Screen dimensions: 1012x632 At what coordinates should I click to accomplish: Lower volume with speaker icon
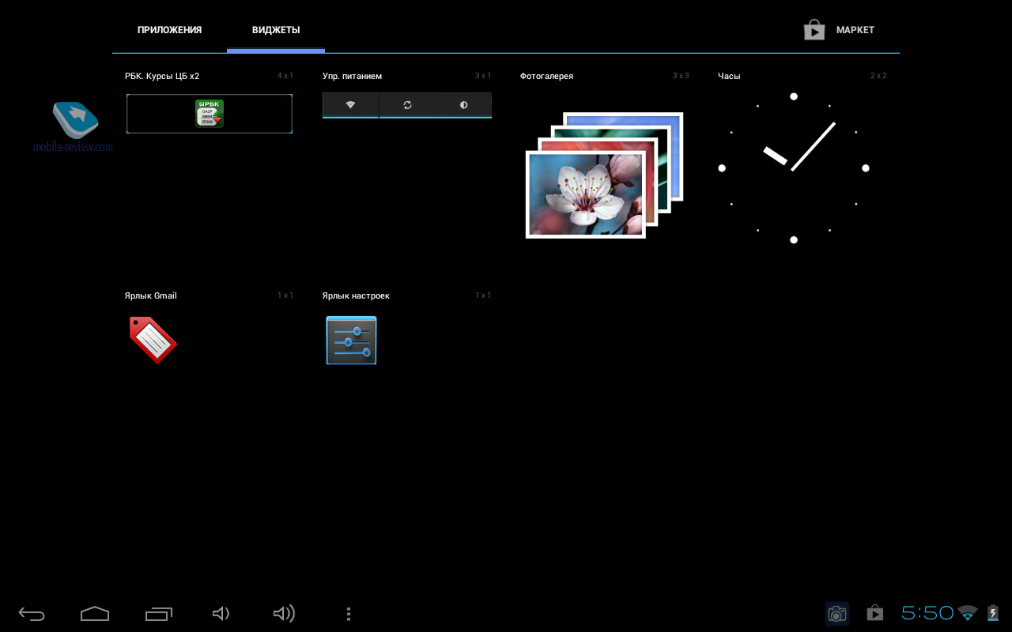tap(221, 614)
